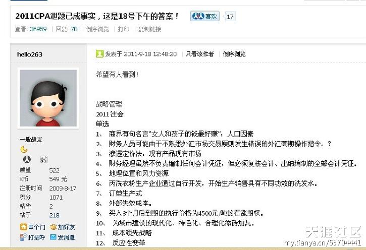The height and width of the screenshot is (250, 366).
Task: Click the 精华 count value 2
Action: point(51,206)
